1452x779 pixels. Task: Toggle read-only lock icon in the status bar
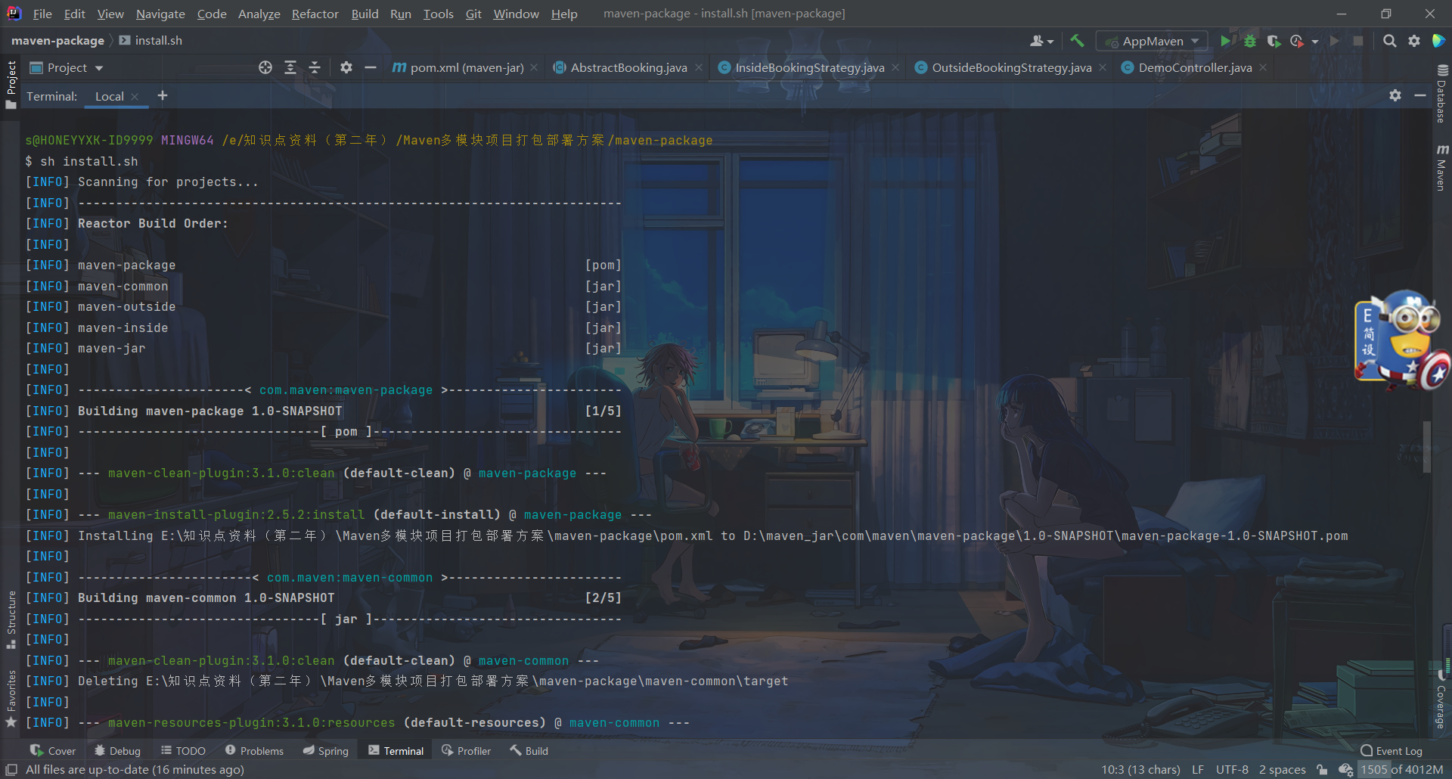(x=1322, y=769)
